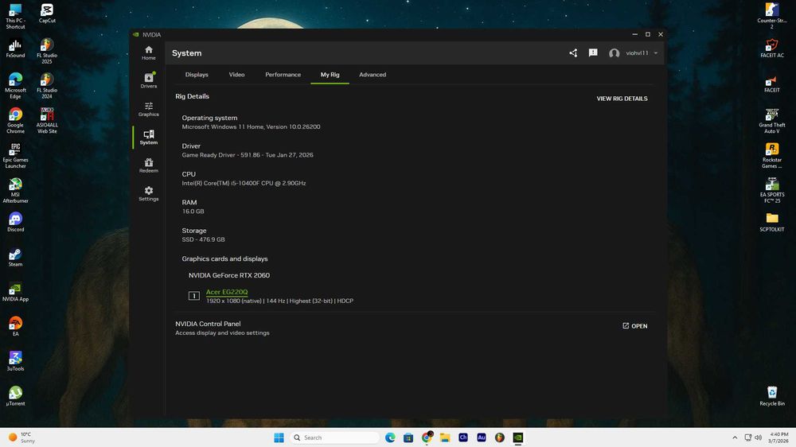Switch to the Video tab
This screenshot has width=796, height=447.
click(x=236, y=75)
